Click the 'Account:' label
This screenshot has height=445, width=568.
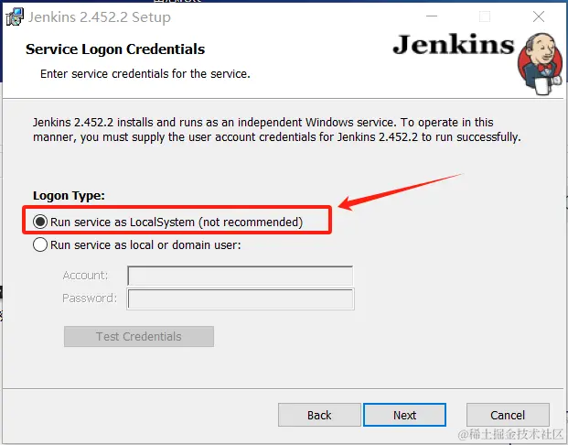coord(85,276)
